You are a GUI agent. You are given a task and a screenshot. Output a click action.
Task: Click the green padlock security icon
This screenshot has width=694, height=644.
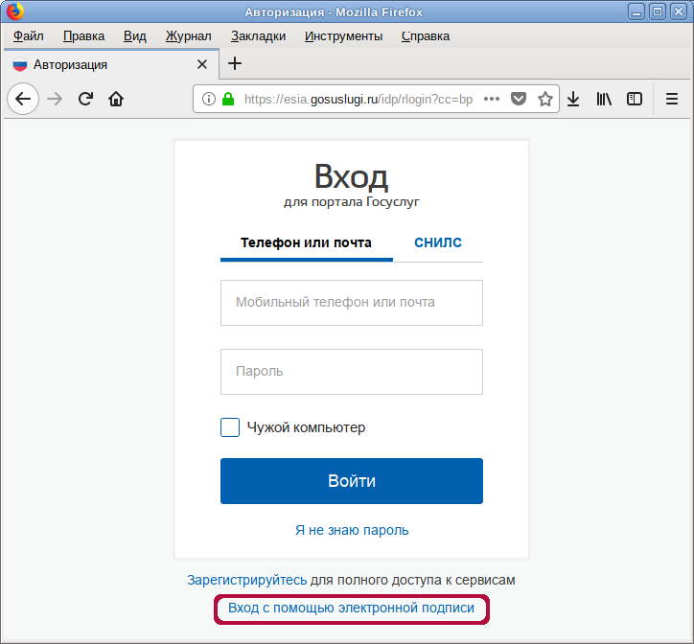(228, 99)
